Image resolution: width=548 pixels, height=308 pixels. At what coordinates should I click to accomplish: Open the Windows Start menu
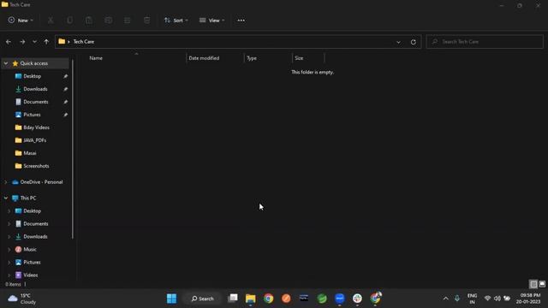171,299
